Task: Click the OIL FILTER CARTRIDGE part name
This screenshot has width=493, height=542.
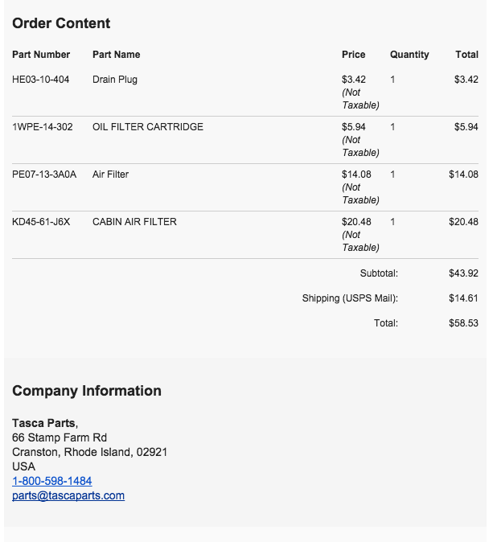Action: 148,127
